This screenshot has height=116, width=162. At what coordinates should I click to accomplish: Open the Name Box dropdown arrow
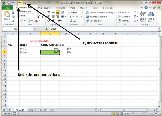tap(31, 29)
